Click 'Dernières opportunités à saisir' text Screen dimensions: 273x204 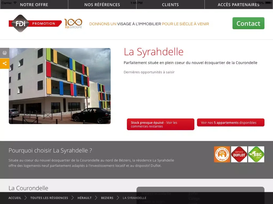point(149,72)
